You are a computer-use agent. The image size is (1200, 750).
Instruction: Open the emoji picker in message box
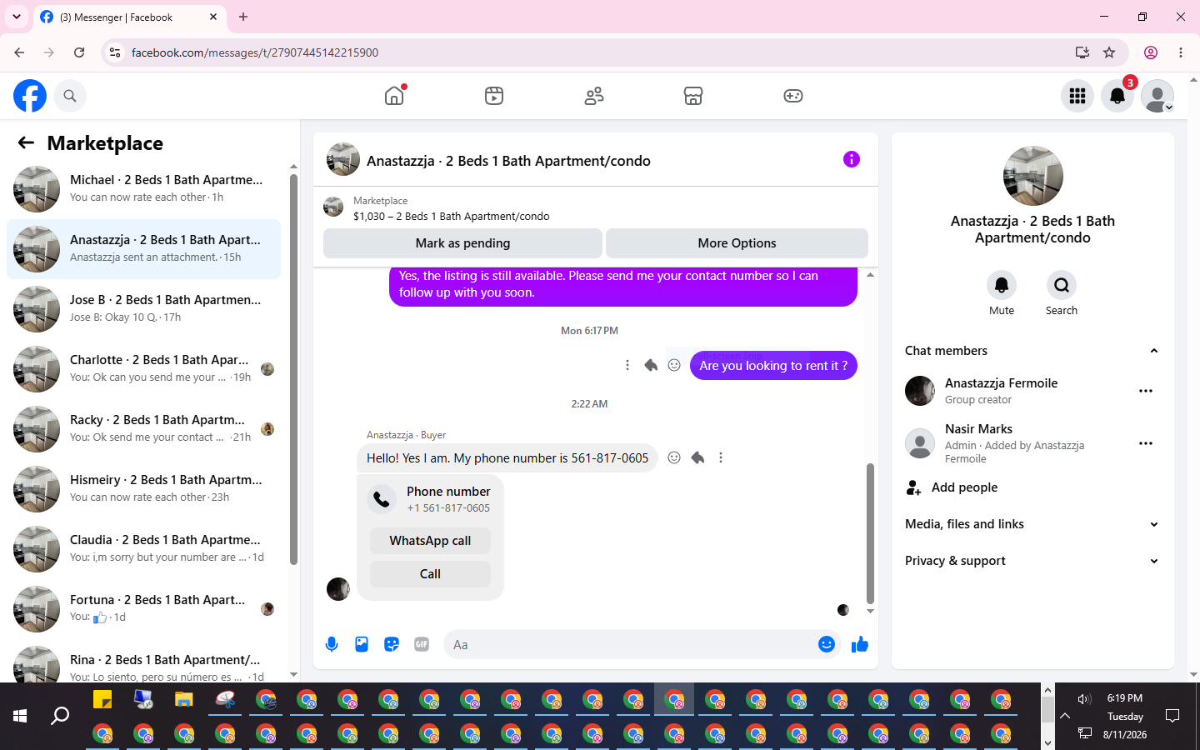click(x=827, y=644)
